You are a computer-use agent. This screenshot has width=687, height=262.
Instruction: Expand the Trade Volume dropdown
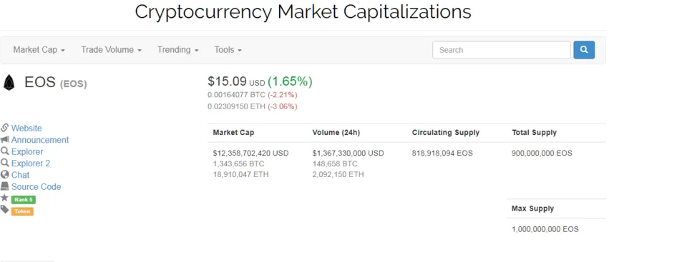112,50
